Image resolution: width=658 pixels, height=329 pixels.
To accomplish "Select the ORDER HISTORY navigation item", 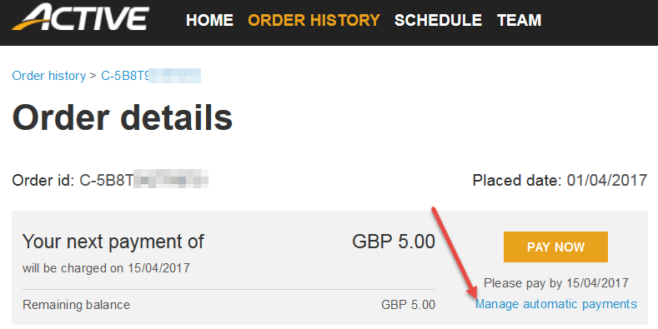I will (x=314, y=20).
